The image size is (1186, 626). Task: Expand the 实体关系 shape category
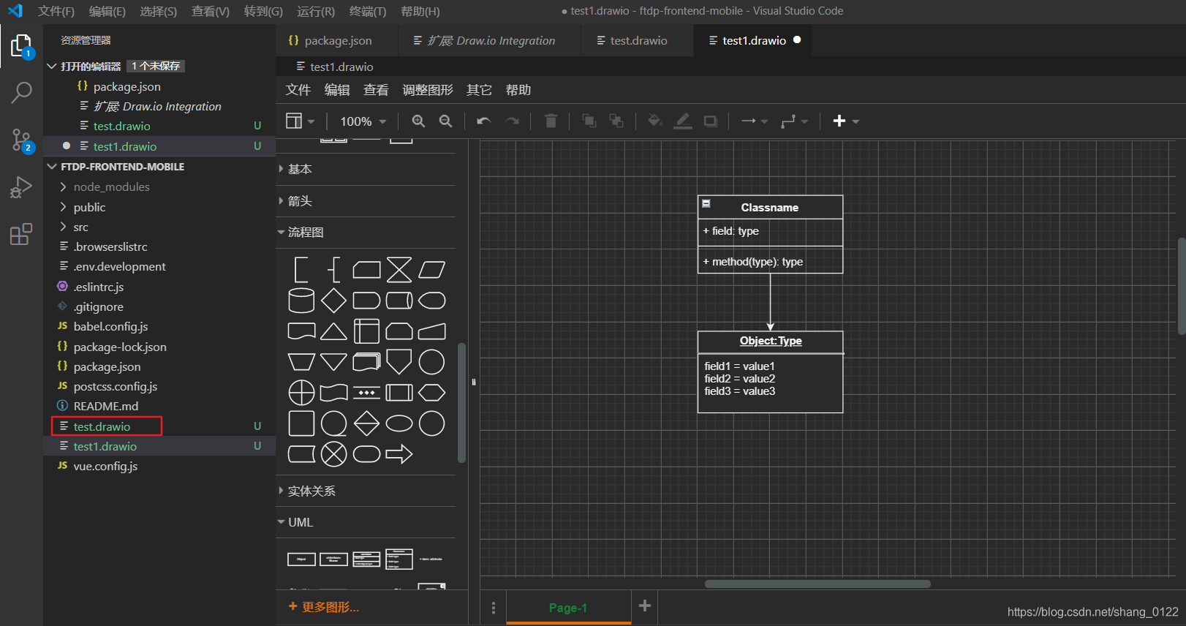click(x=366, y=491)
